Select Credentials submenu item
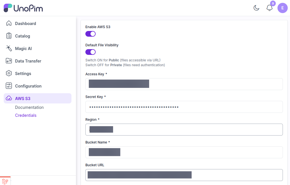 tap(26, 115)
